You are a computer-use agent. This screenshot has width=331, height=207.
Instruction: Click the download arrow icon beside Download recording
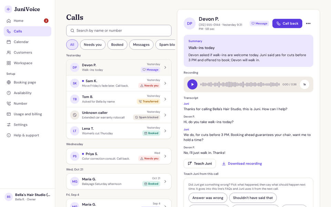[x=224, y=164]
